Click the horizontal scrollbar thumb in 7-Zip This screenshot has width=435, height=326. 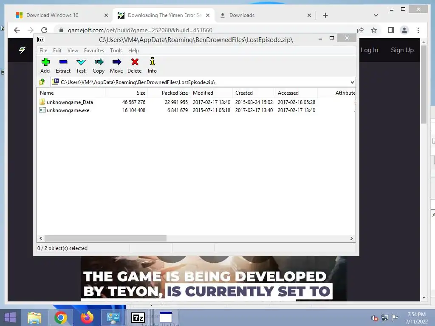coord(105,239)
